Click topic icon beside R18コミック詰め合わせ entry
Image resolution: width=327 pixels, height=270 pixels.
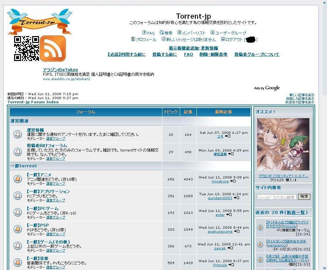pos(260,244)
